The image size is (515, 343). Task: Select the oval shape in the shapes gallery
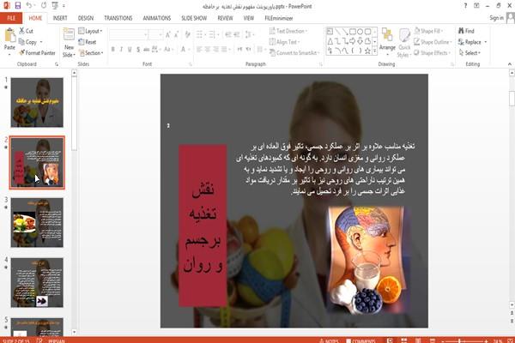pos(360,32)
